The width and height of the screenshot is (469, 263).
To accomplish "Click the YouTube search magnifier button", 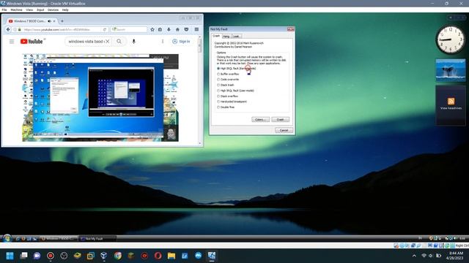I will click(x=119, y=42).
